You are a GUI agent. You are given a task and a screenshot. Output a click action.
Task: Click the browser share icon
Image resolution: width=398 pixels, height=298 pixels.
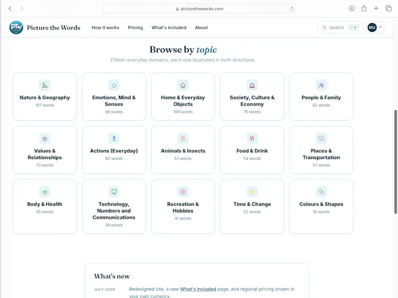coord(364,8)
